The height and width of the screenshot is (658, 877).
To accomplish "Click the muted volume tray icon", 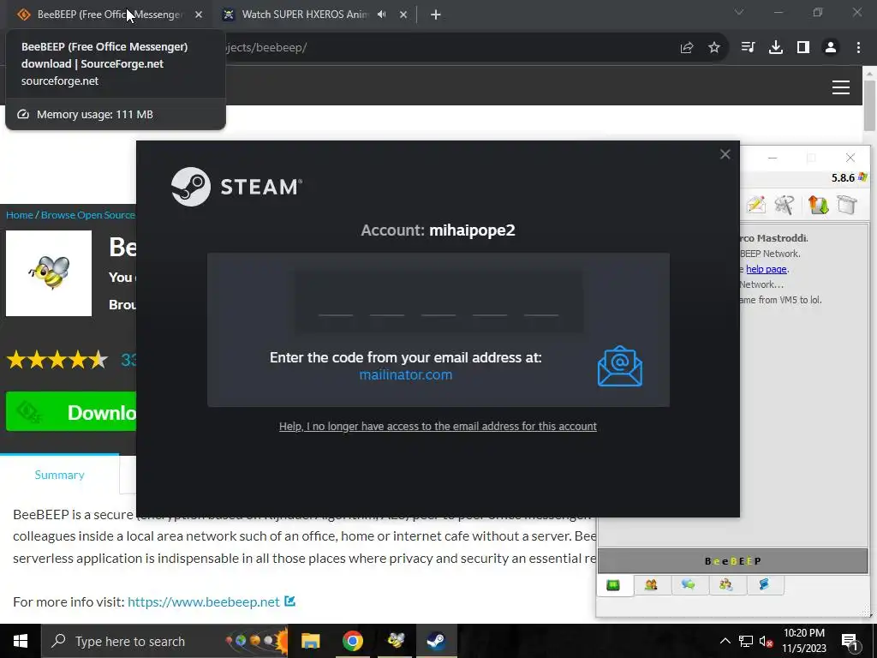I will 767,641.
